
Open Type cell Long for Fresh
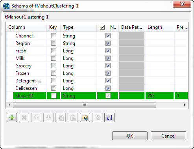78,51
